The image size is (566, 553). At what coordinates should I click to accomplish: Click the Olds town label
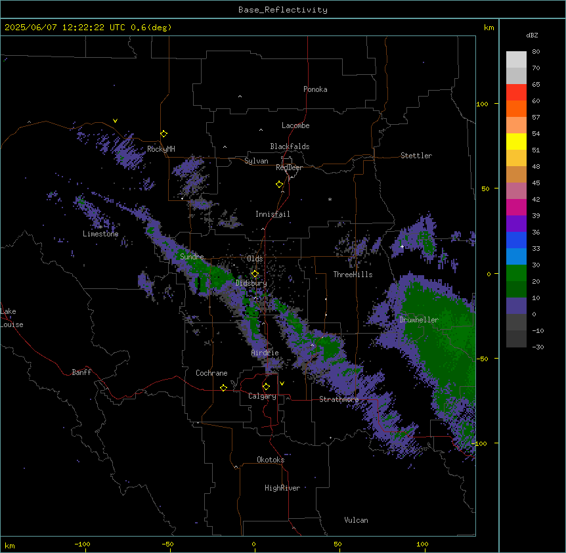(x=255, y=259)
